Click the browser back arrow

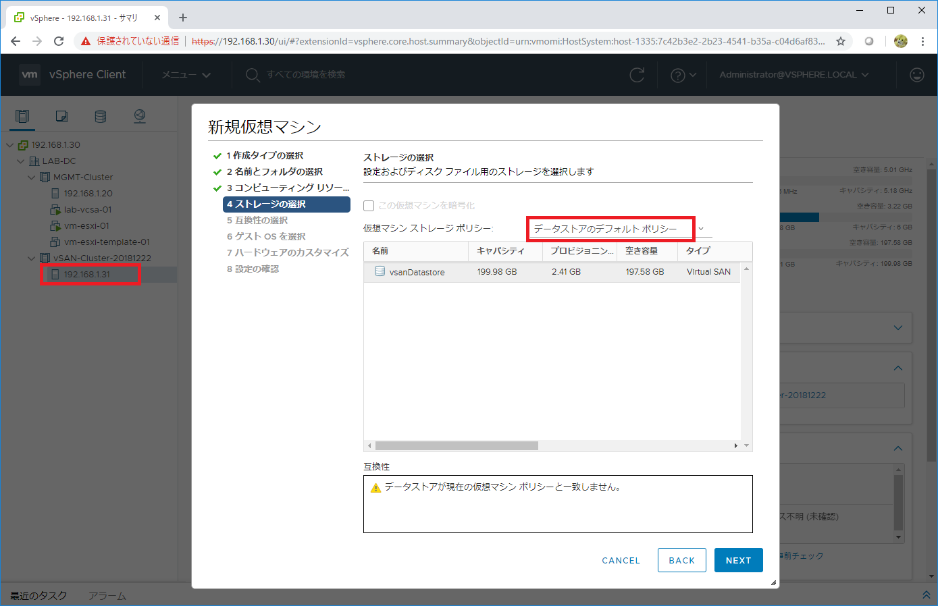(16, 41)
